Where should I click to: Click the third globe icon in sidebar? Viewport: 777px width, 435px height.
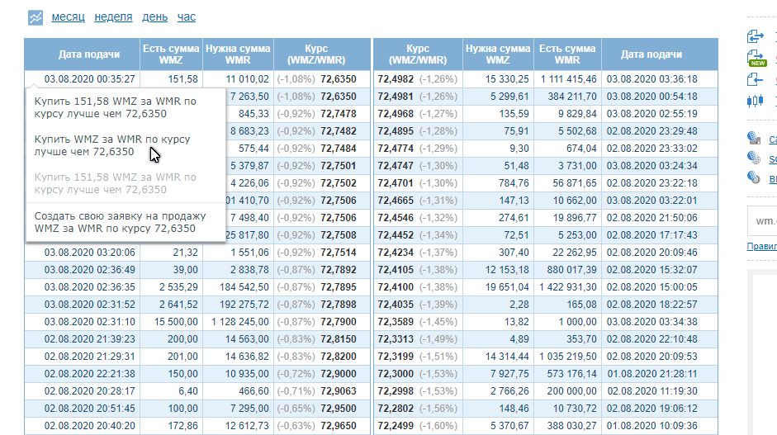tap(754, 177)
